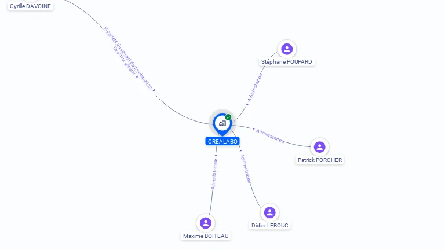445x250 pixels.
Task: Click Administrateur label on POUPARD edge
Action: tap(255, 87)
